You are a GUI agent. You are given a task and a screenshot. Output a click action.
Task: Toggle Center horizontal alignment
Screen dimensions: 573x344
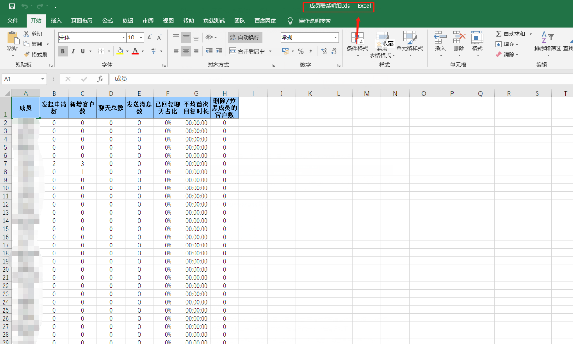tap(186, 51)
